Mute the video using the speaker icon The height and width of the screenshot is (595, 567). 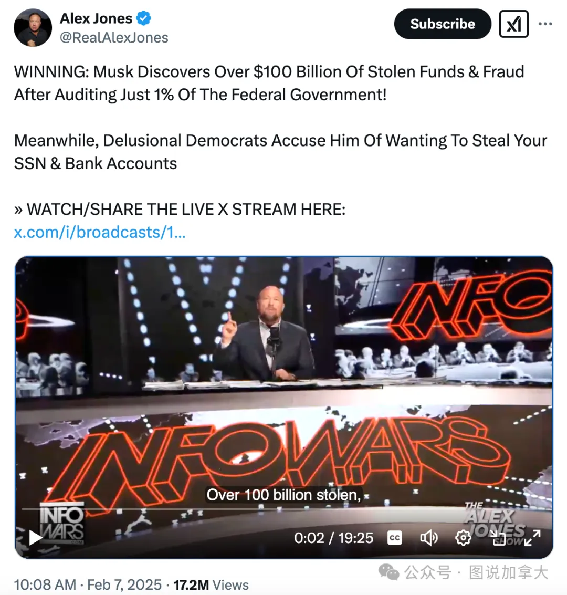(428, 538)
